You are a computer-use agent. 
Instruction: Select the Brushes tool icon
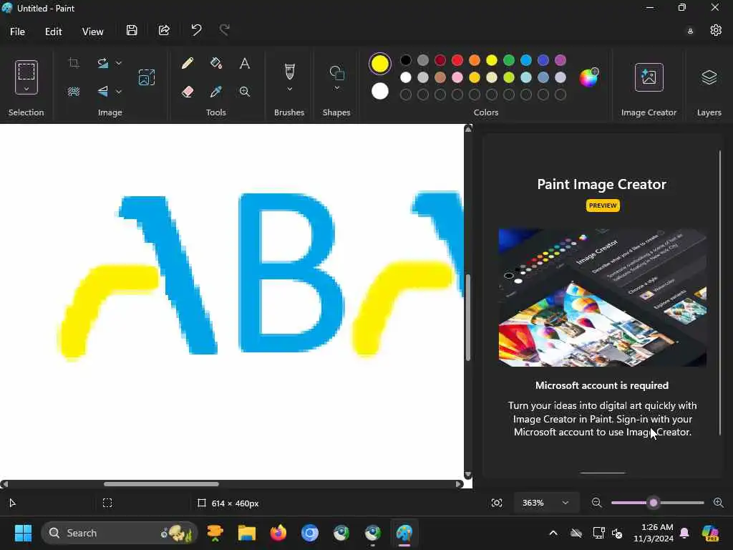[290, 71]
